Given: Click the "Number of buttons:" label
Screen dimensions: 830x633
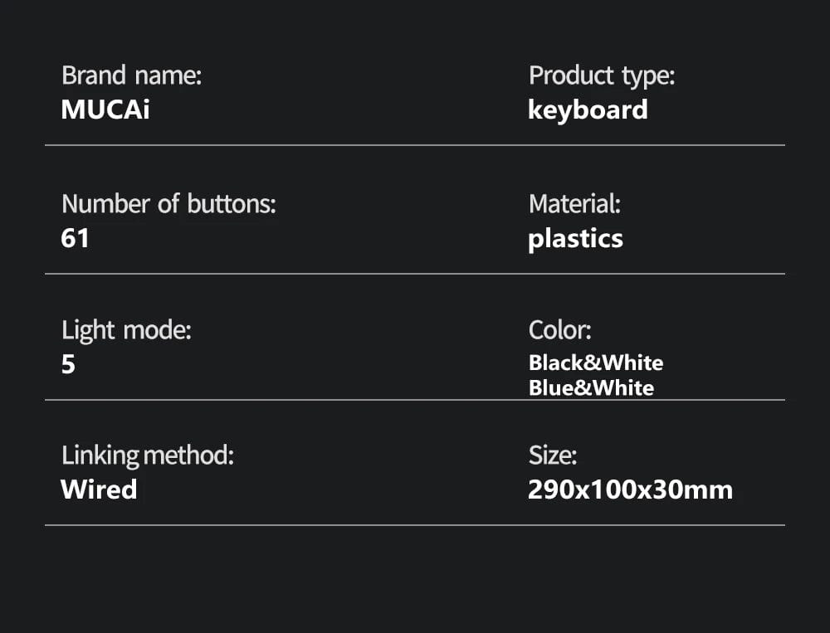Looking at the screenshot, I should tap(168, 204).
